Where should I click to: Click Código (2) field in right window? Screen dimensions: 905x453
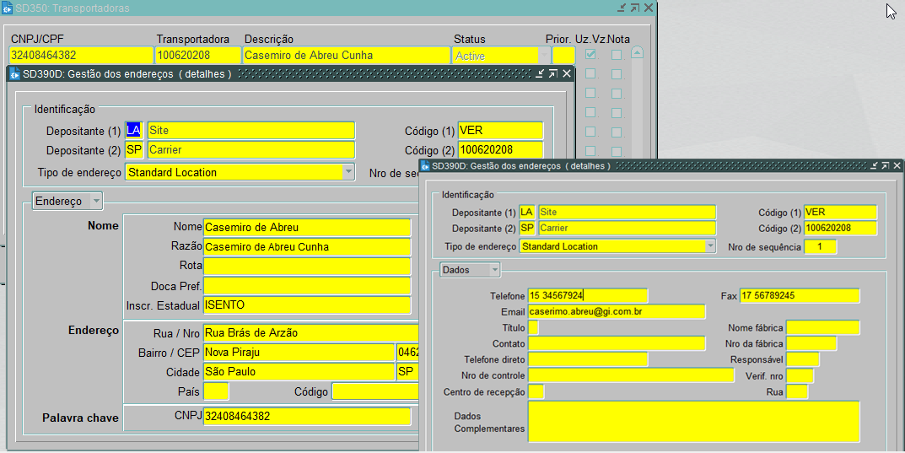[x=840, y=228]
